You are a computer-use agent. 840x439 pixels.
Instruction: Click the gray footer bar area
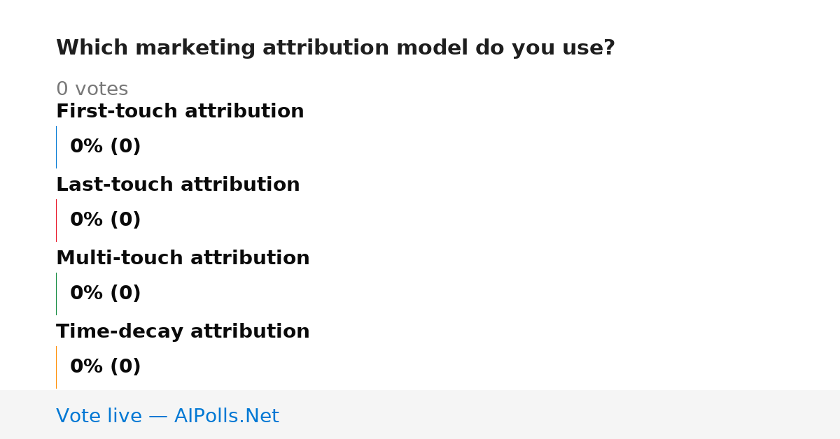coord(420,415)
